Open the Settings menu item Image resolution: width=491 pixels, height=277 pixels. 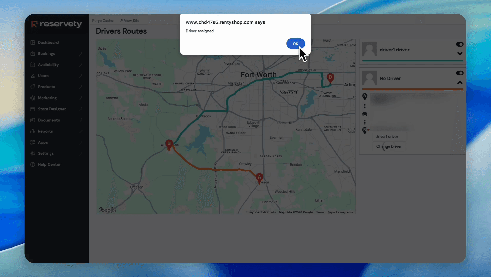point(56,153)
